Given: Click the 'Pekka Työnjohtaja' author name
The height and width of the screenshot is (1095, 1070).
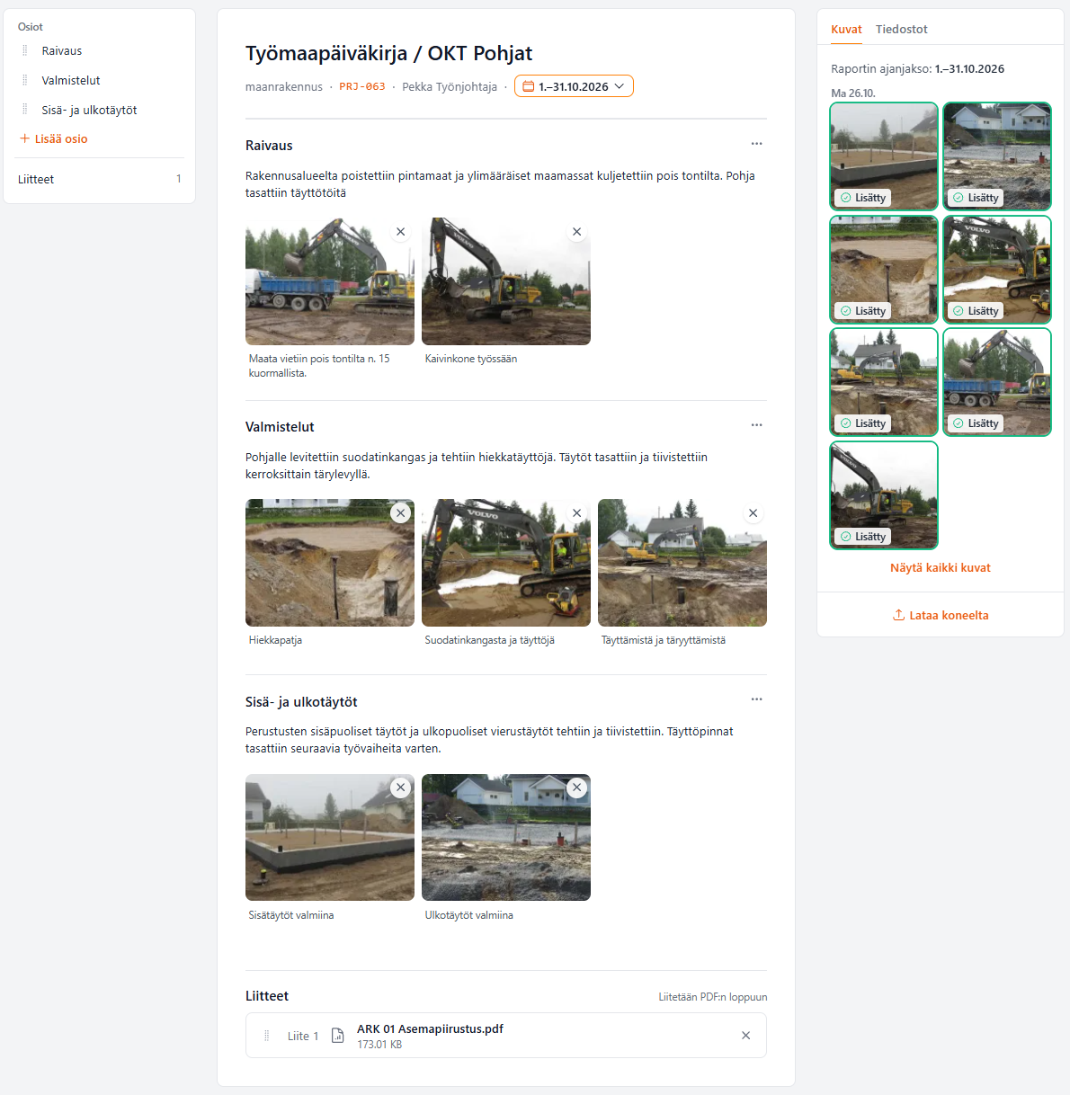Looking at the screenshot, I should (450, 87).
